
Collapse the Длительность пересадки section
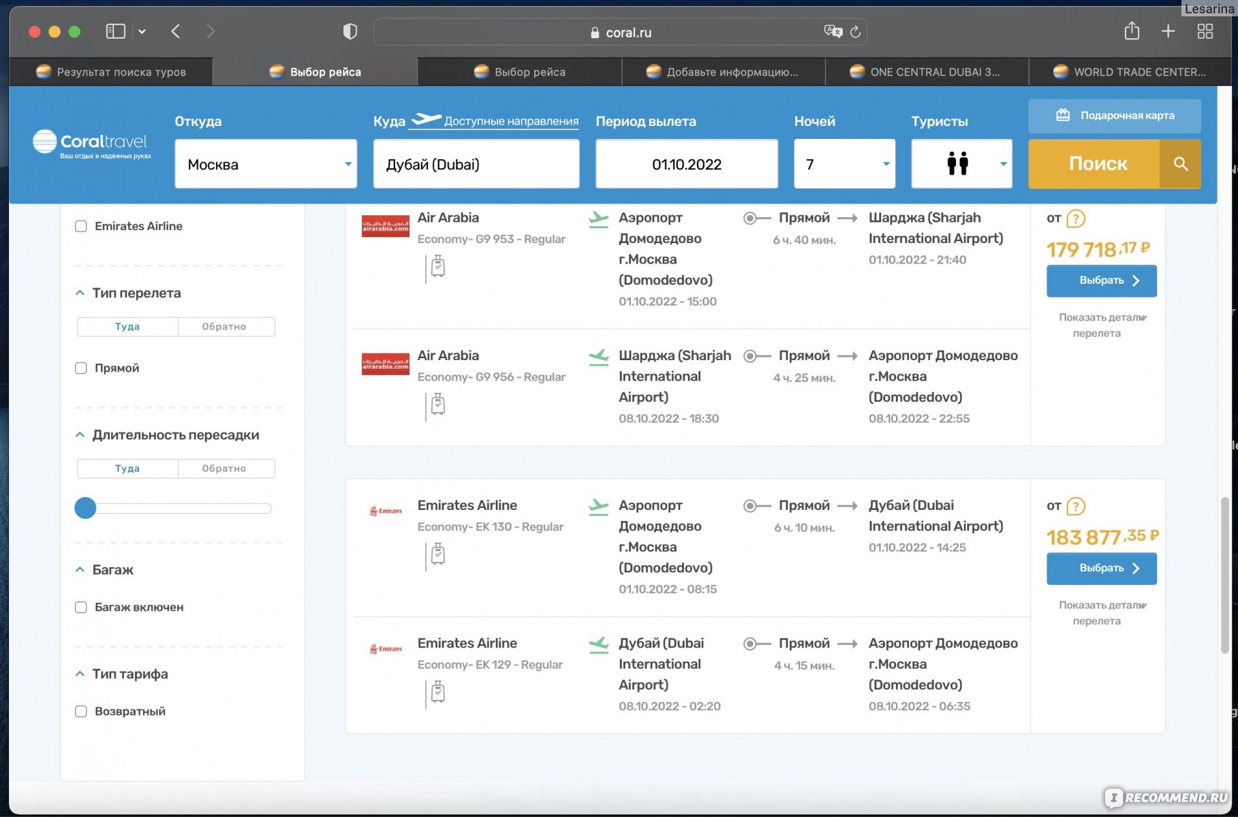(80, 434)
